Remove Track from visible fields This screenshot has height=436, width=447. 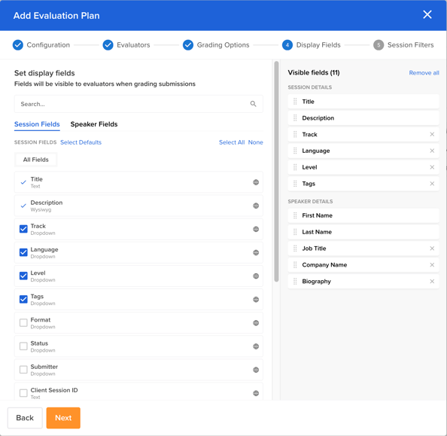click(x=432, y=134)
